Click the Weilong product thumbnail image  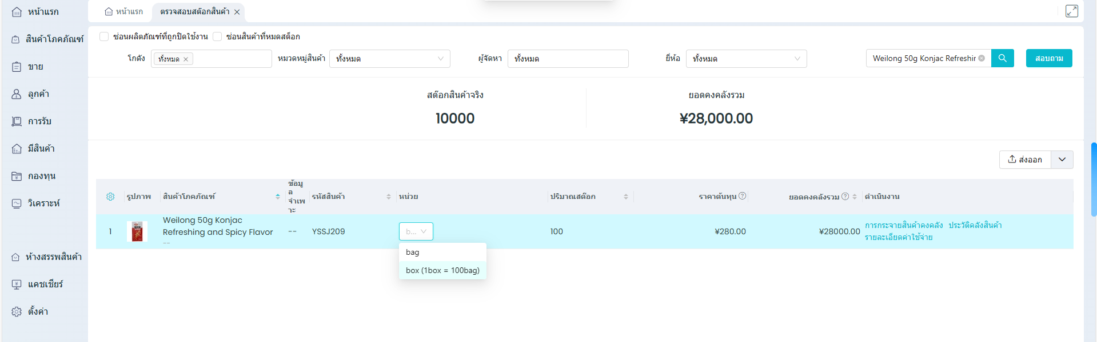[x=137, y=231]
